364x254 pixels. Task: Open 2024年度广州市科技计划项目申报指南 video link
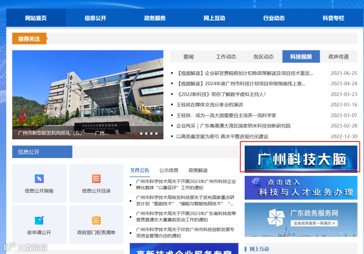pyautogui.click(x=241, y=84)
